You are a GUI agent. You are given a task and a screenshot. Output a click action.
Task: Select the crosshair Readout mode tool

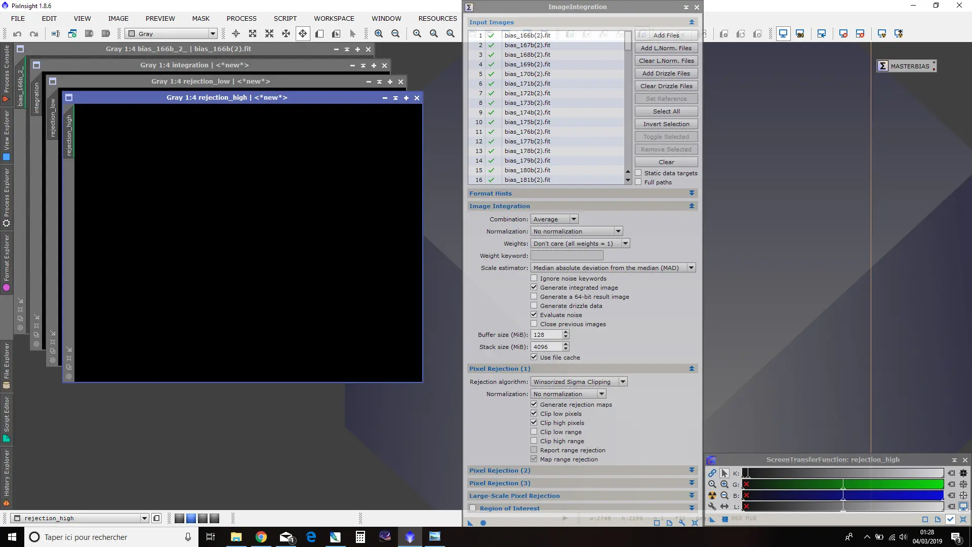pyautogui.click(x=236, y=34)
